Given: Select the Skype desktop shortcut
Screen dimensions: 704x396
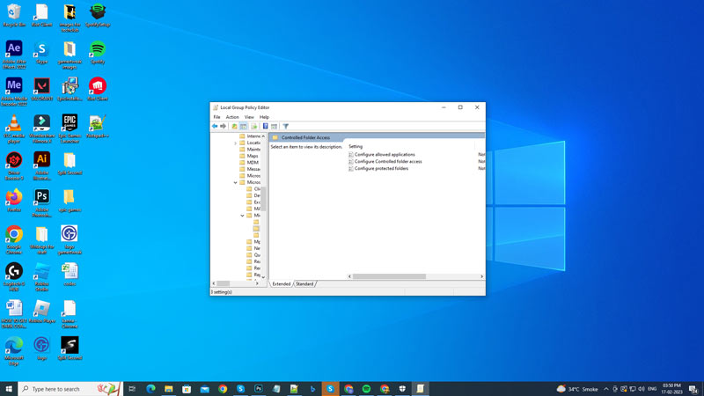Looking at the screenshot, I should point(41,53).
